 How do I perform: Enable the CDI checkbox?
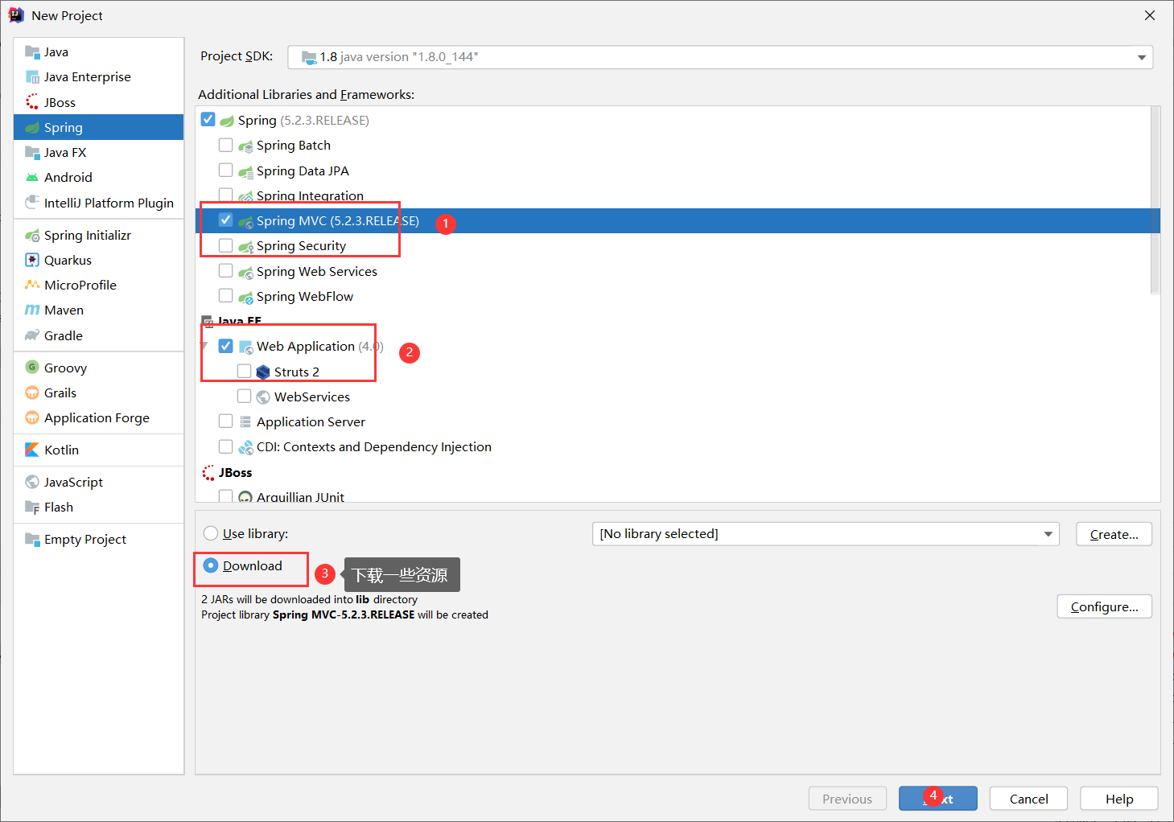(x=225, y=446)
